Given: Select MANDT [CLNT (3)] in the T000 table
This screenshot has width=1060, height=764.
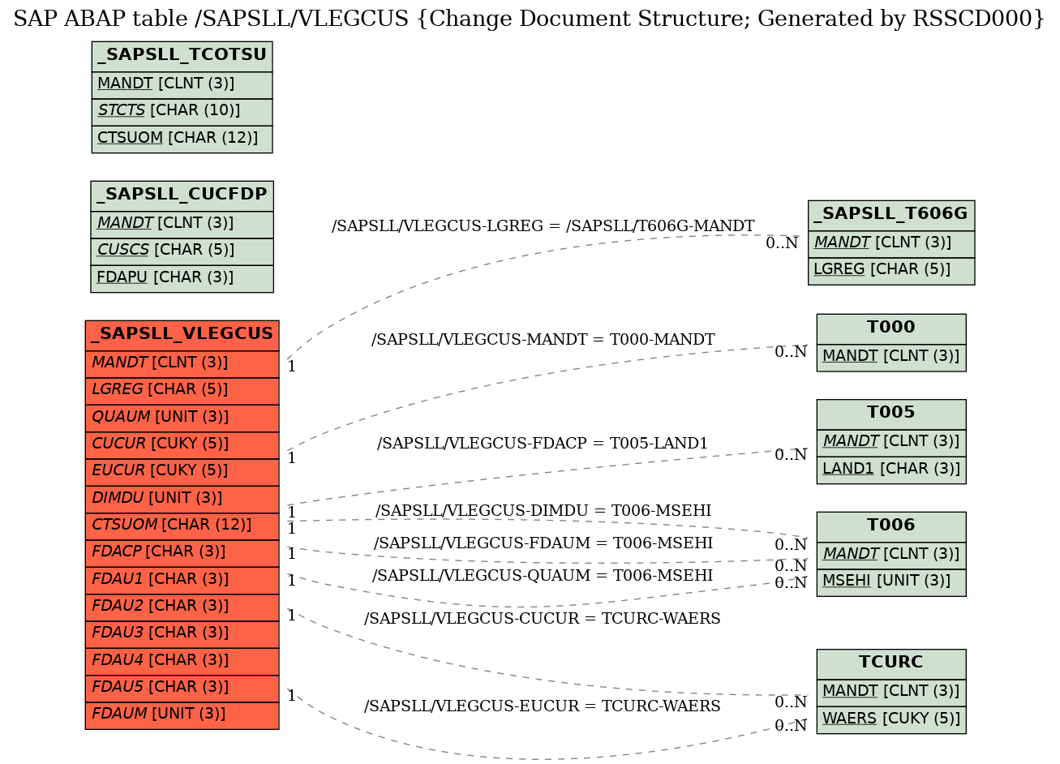Looking at the screenshot, I should (891, 357).
